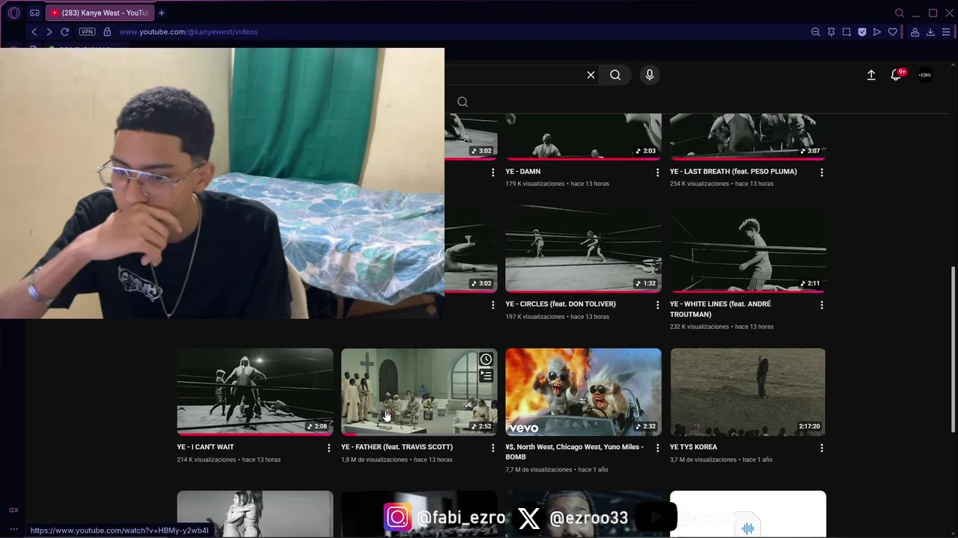Open options menu for FATHER video
Image resolution: width=958 pixels, height=538 pixels.
click(x=492, y=448)
